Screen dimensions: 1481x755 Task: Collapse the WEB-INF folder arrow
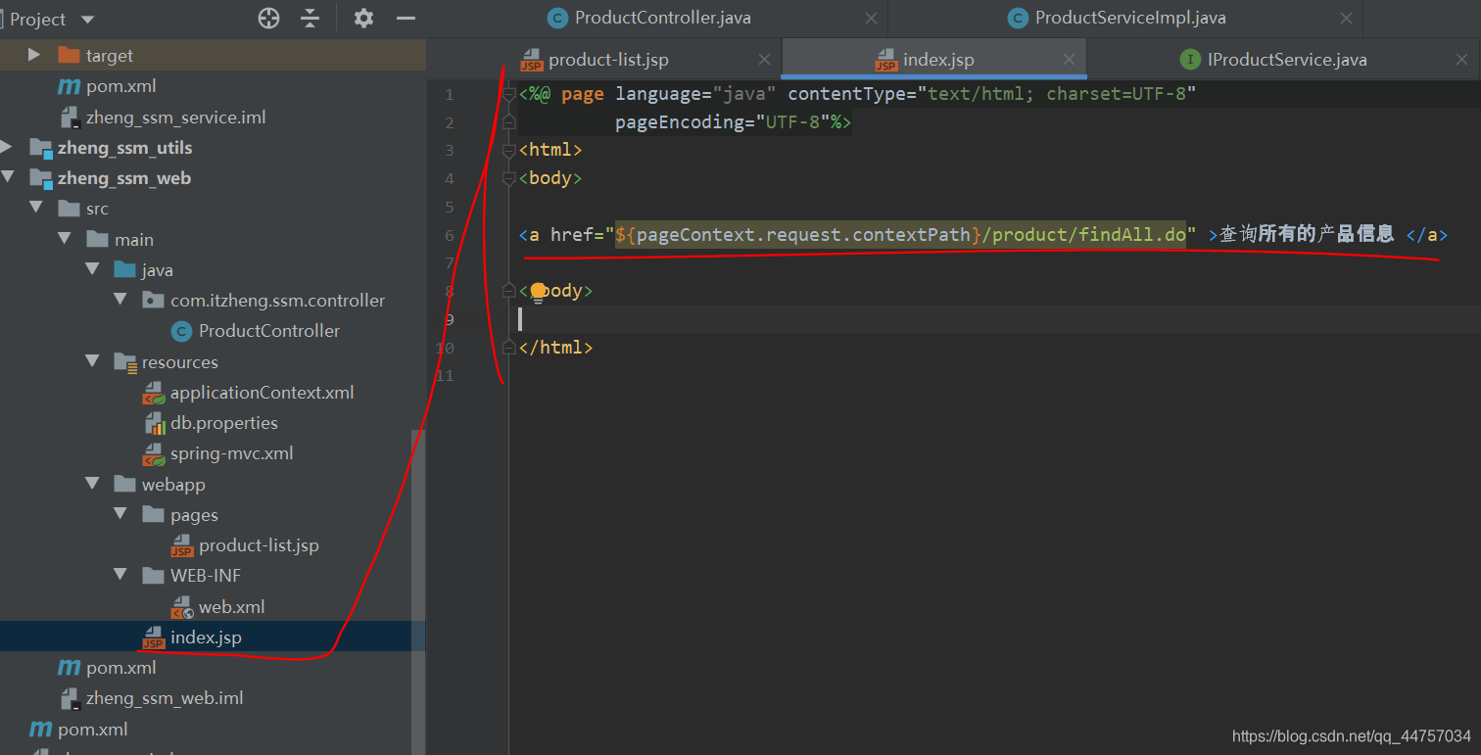(121, 575)
